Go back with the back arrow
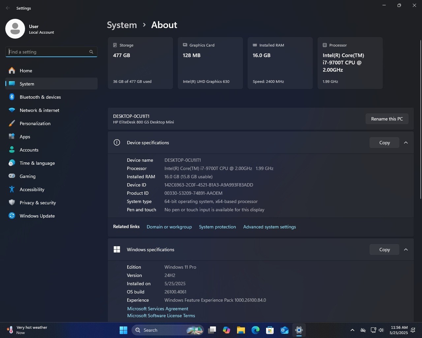 pyautogui.click(x=8, y=8)
